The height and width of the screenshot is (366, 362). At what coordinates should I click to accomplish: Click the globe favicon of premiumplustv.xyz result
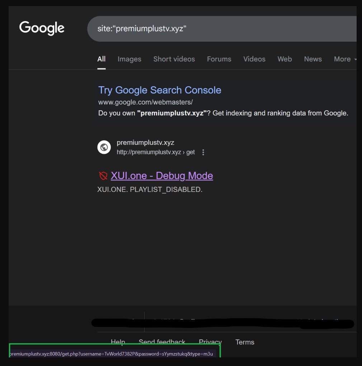click(x=104, y=147)
